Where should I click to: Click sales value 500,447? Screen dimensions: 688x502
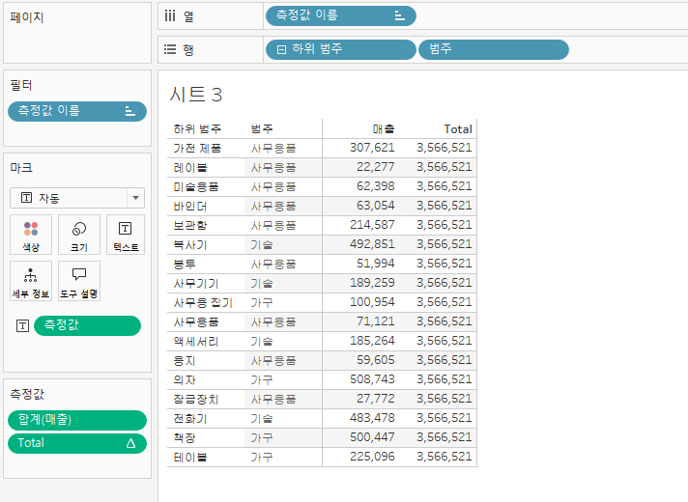tap(372, 436)
